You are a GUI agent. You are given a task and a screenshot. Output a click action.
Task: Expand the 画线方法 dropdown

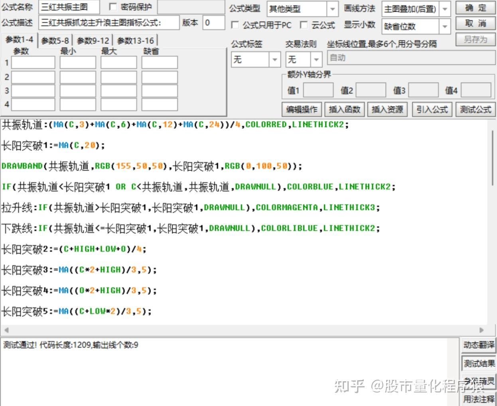pyautogui.click(x=445, y=9)
